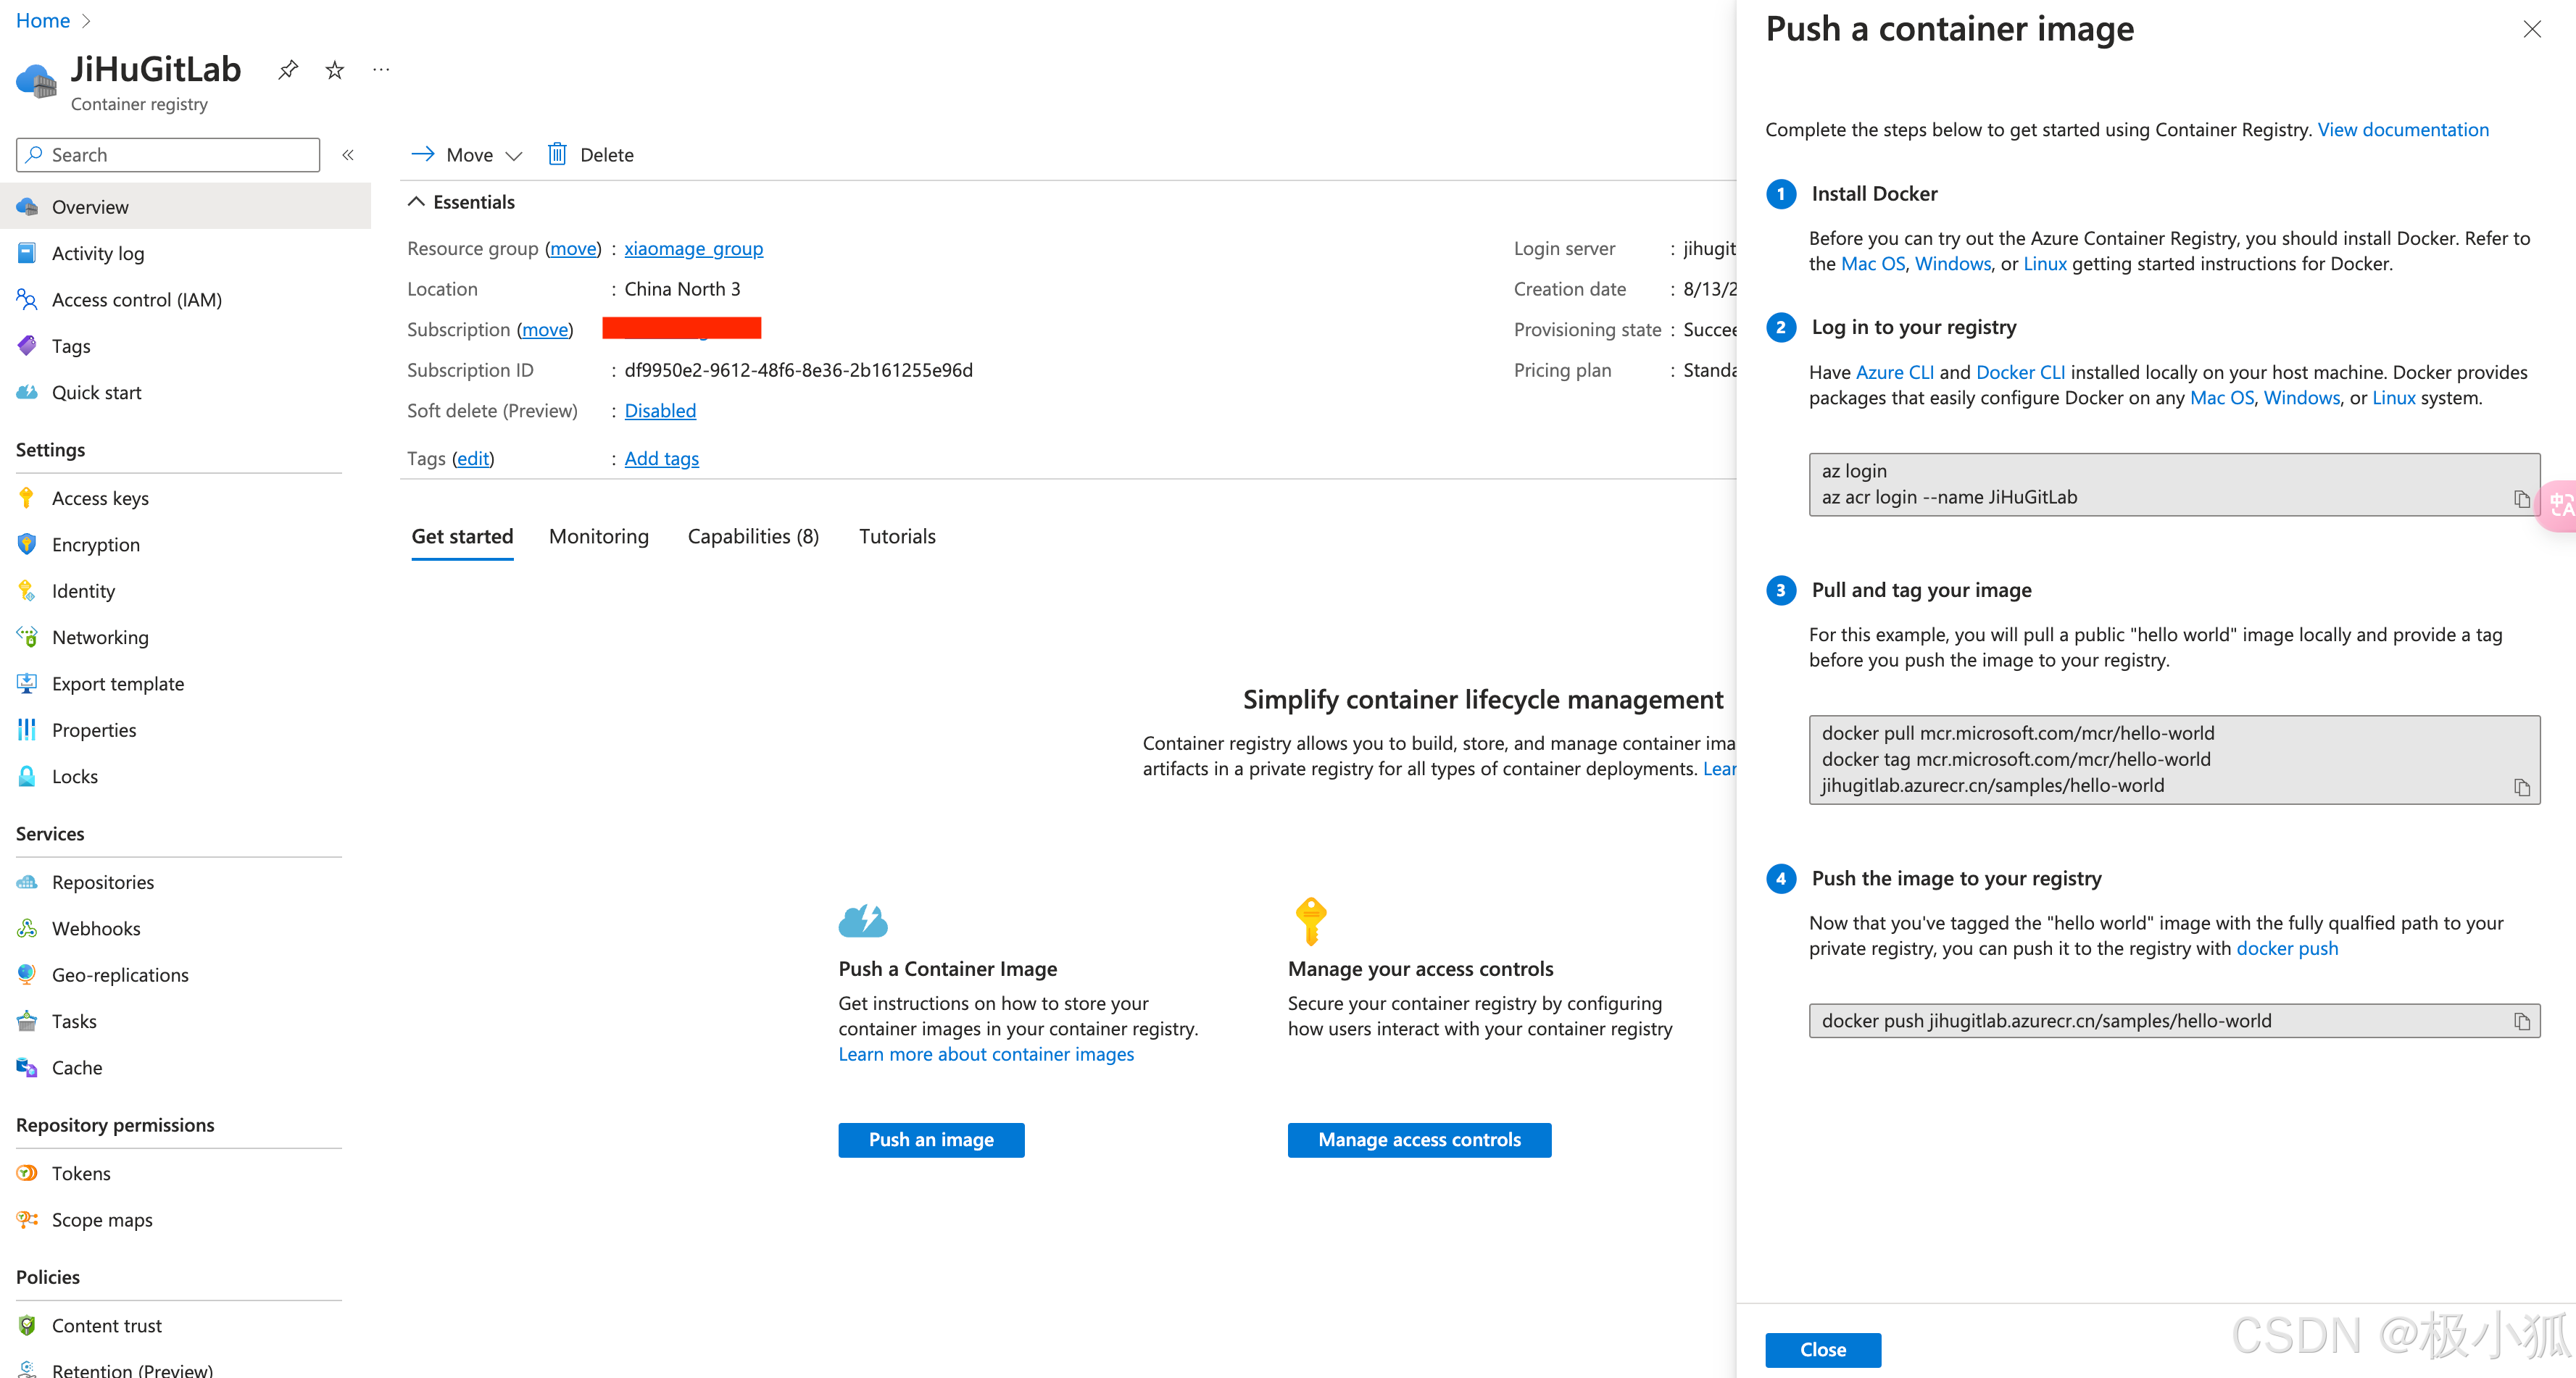The image size is (2576, 1378).
Task: Open the xiaomage_group resource group link
Action: click(694, 249)
